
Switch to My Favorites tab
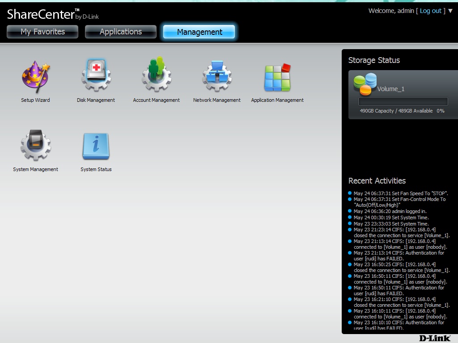tap(42, 32)
